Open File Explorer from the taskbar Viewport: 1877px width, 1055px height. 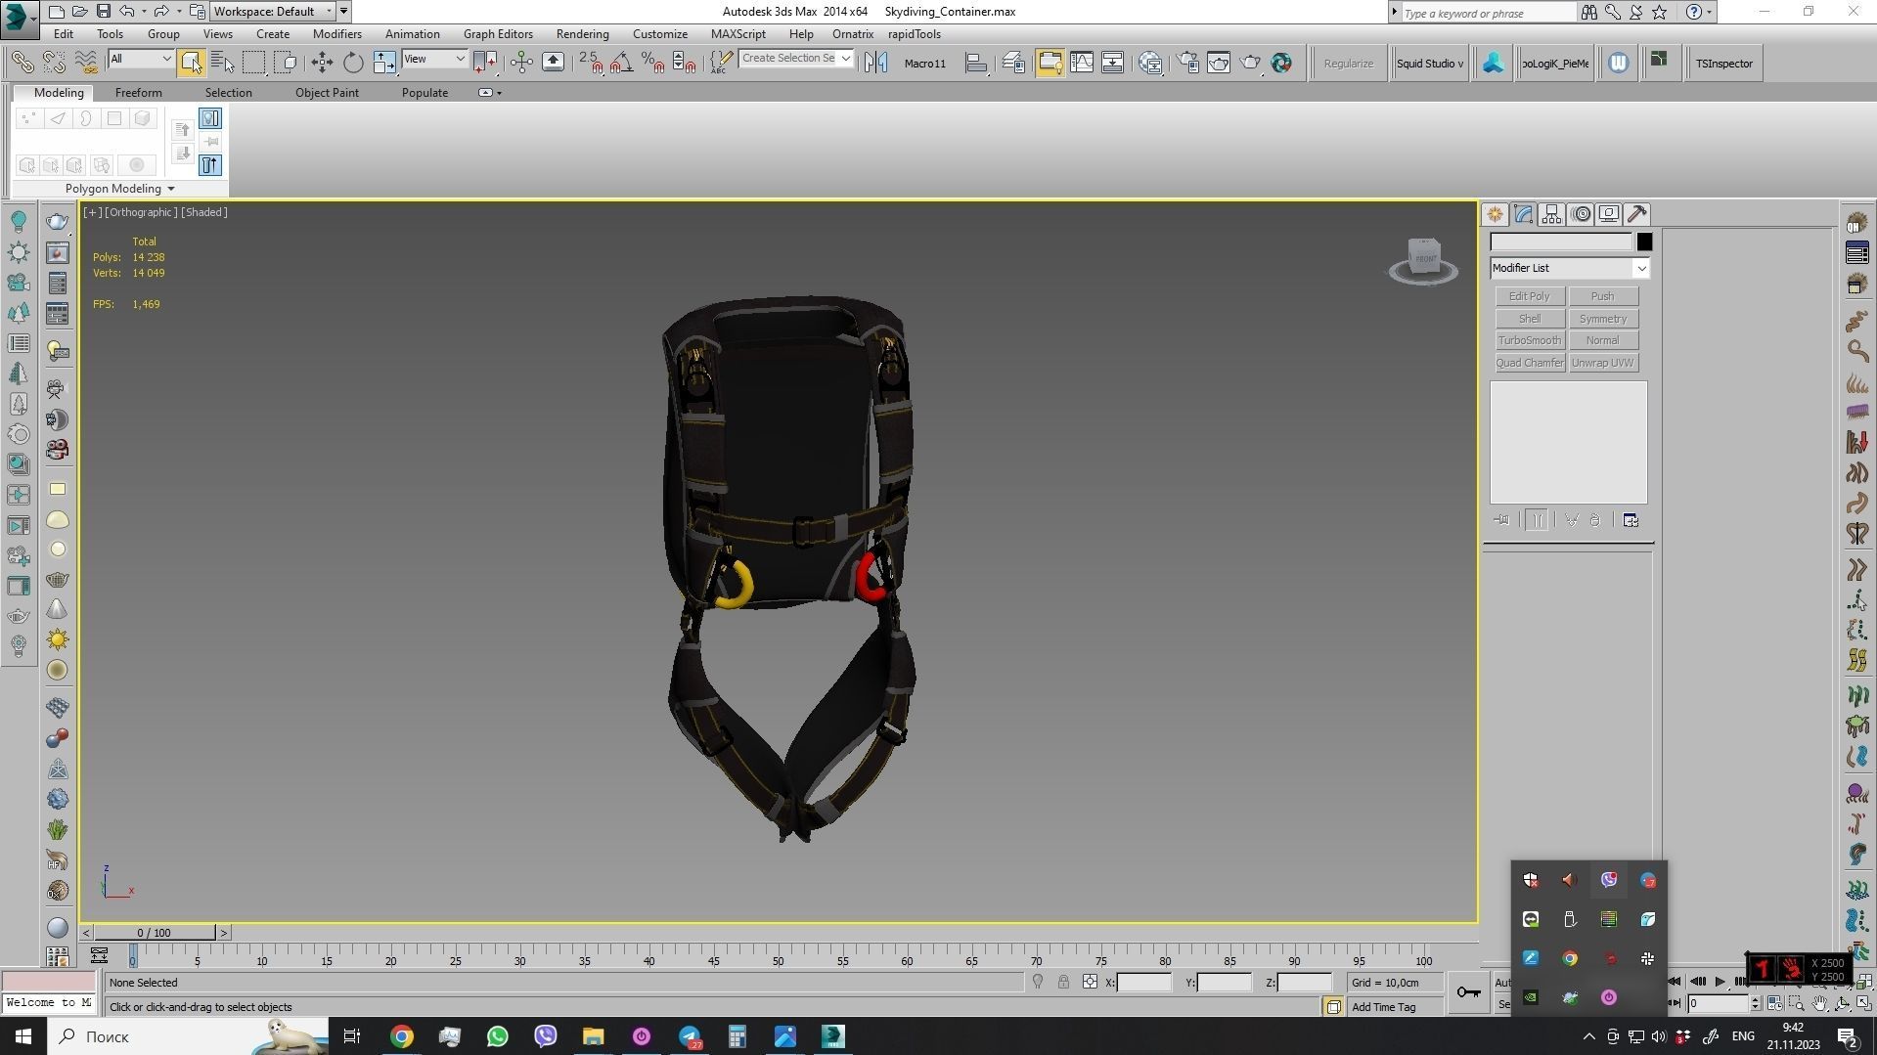coord(594,1036)
